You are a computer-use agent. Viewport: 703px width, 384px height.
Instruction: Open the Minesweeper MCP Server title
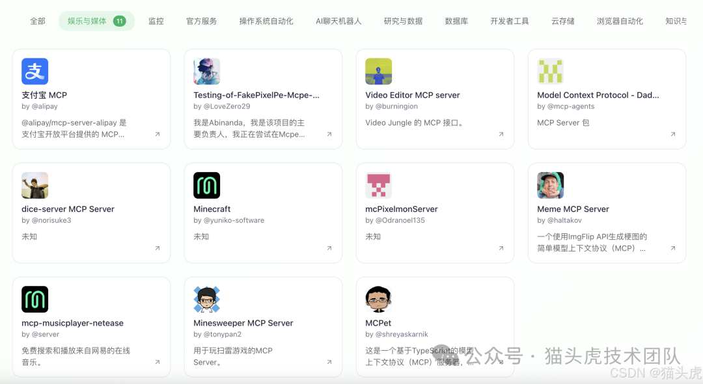pyautogui.click(x=243, y=323)
